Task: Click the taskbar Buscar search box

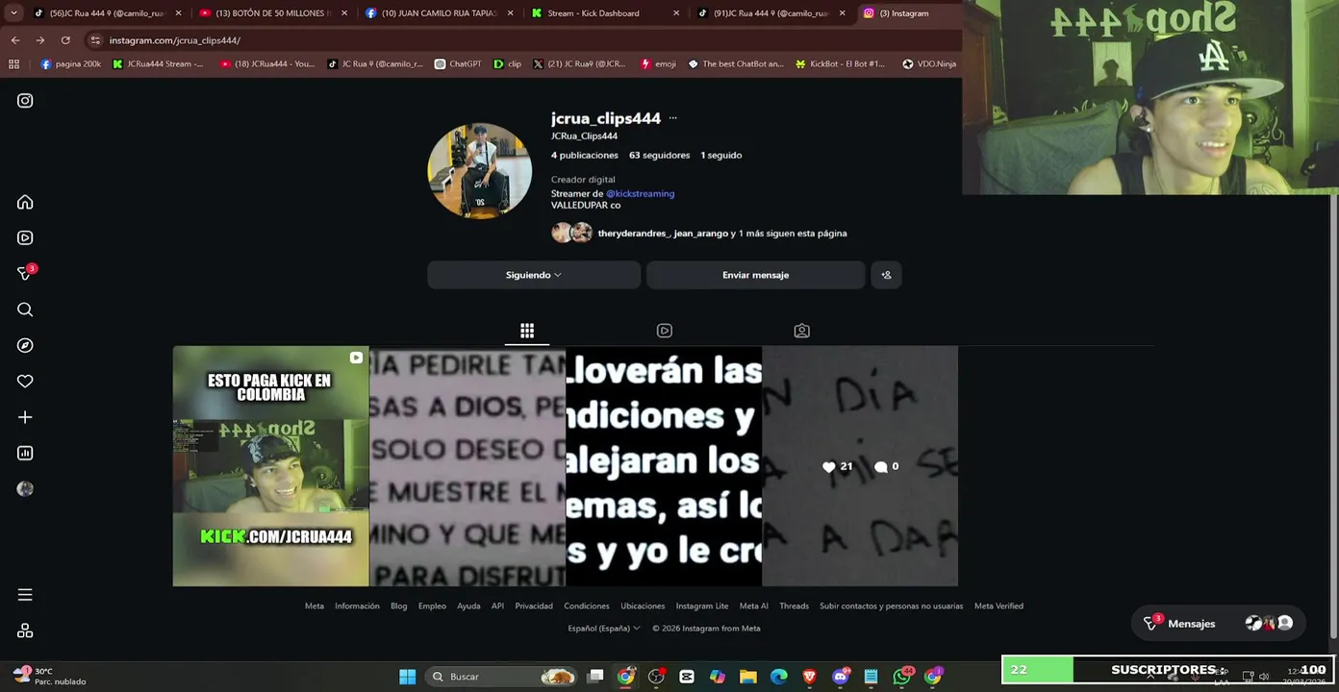Action: coord(500,677)
